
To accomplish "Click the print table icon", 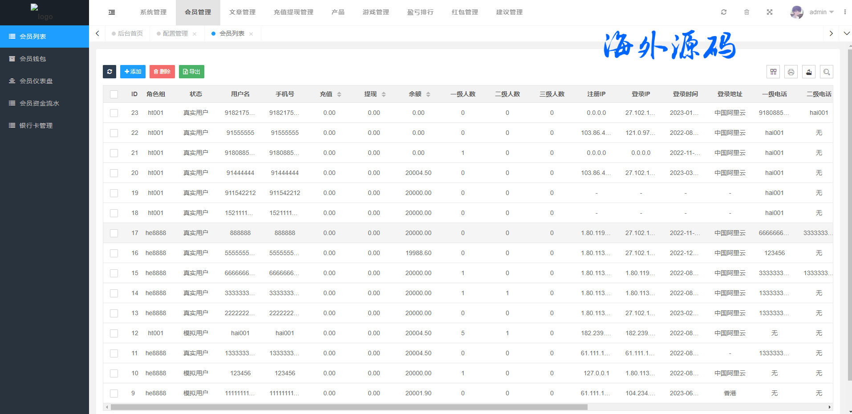I will click(x=791, y=72).
